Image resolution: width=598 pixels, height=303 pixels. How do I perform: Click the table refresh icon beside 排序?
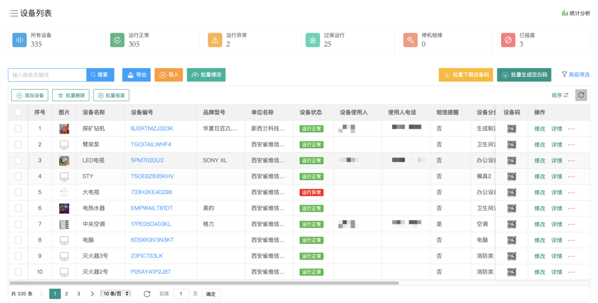pos(581,95)
